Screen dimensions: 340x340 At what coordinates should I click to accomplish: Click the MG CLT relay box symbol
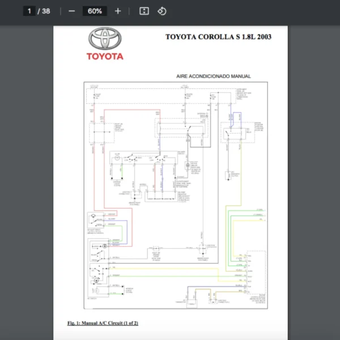(x=233, y=134)
